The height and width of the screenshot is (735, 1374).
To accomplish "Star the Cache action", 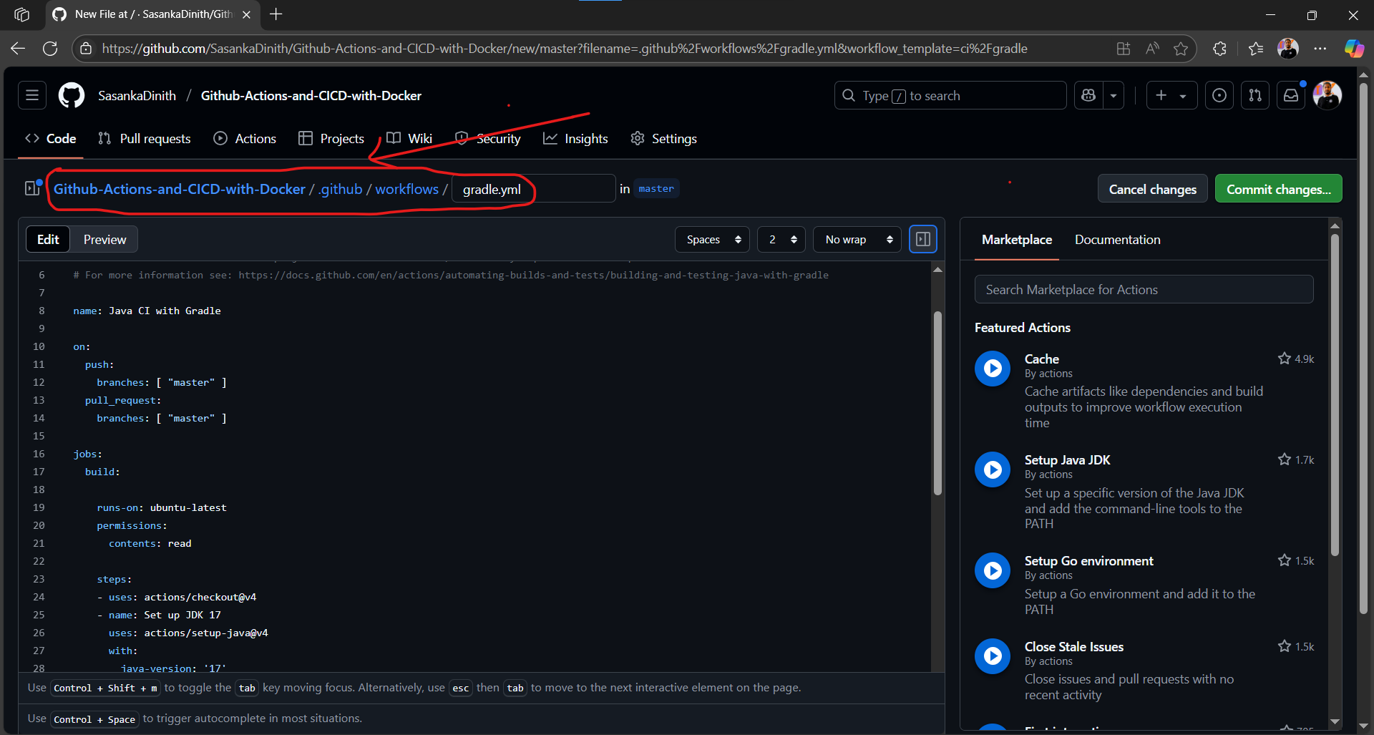I will pyautogui.click(x=1284, y=359).
